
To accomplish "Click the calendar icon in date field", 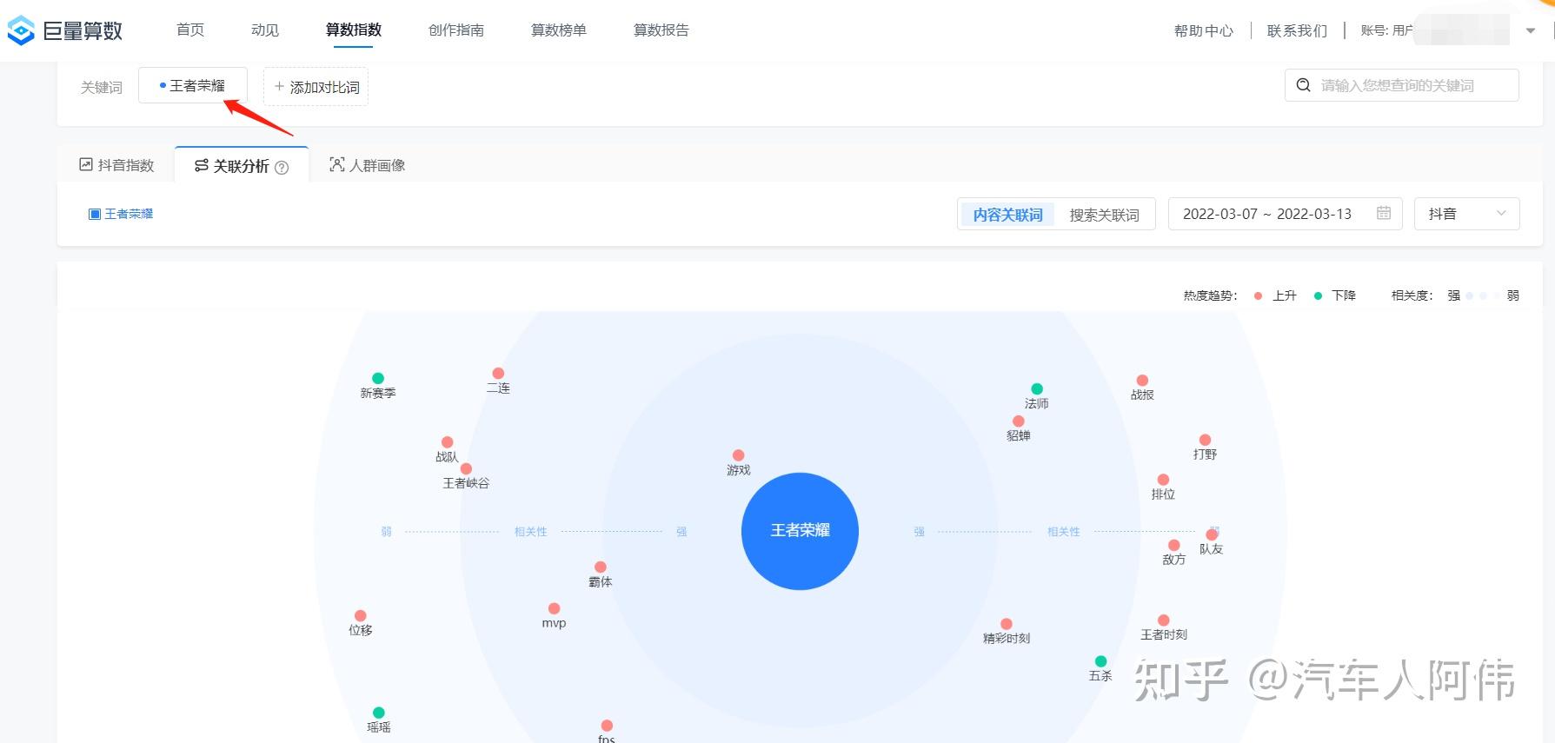I will click(x=1384, y=213).
